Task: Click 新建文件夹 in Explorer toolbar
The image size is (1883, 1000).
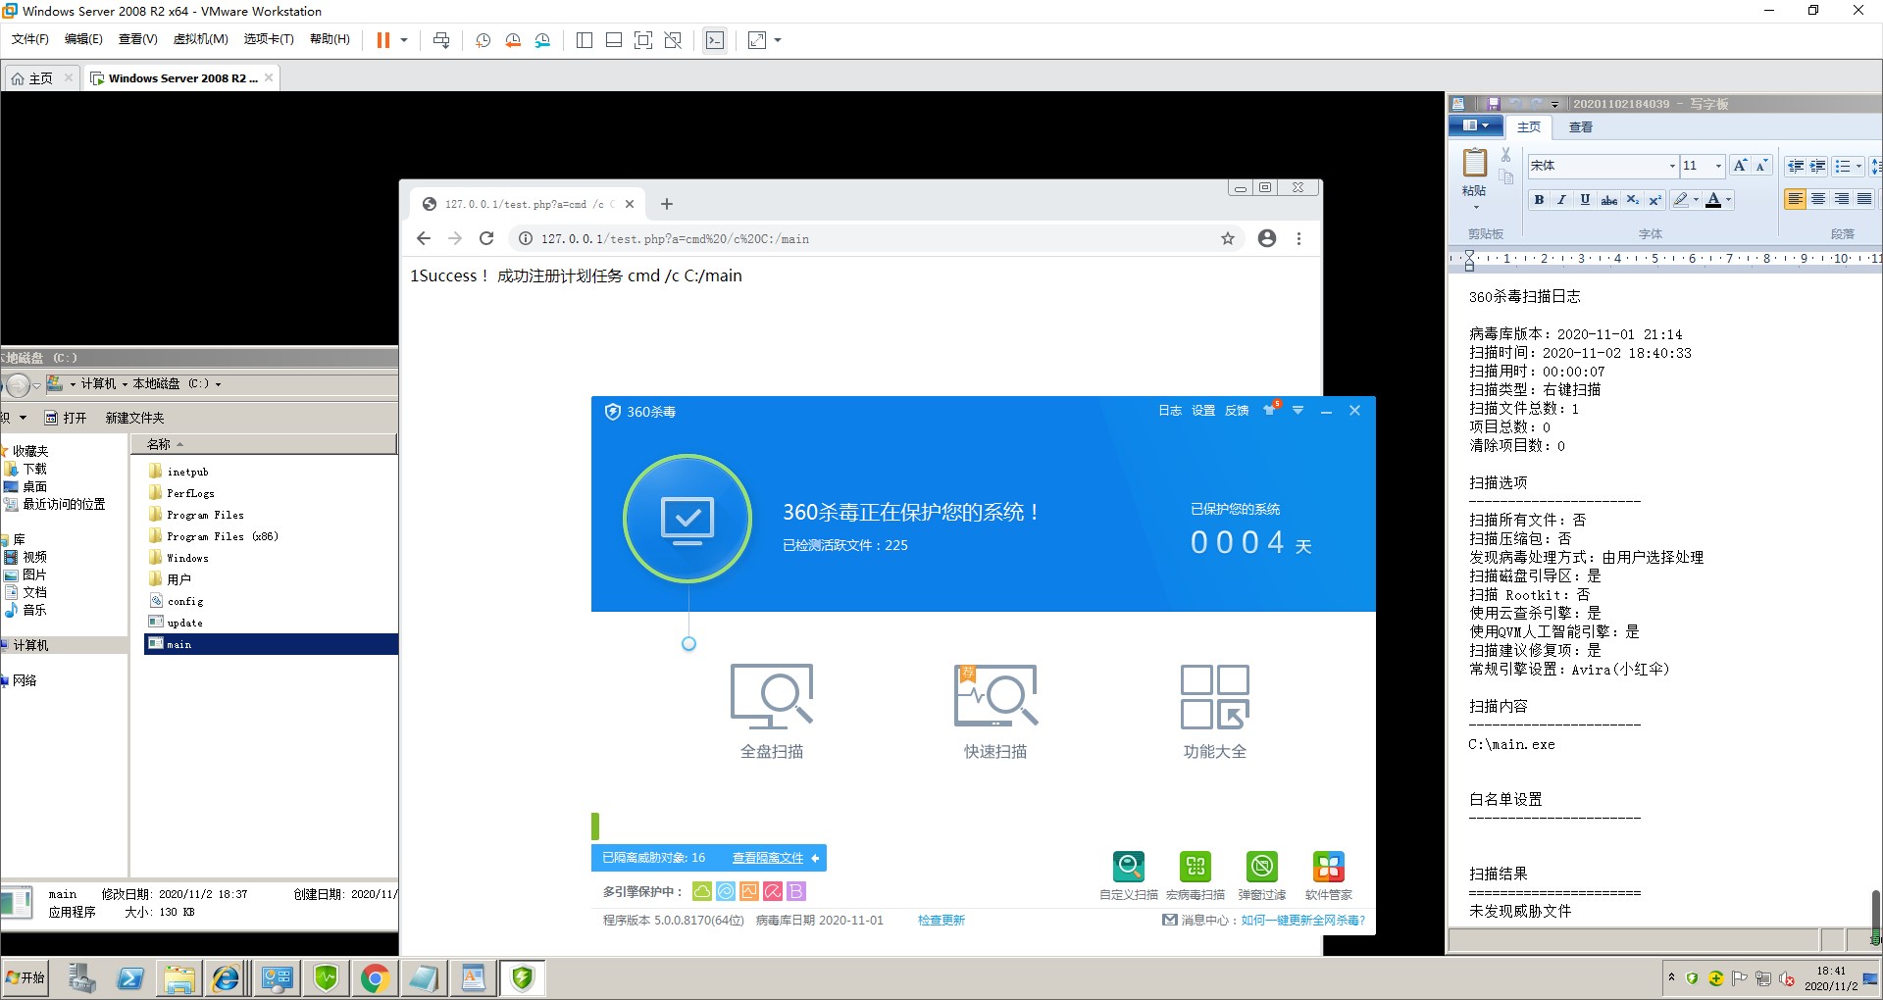Action: click(135, 418)
